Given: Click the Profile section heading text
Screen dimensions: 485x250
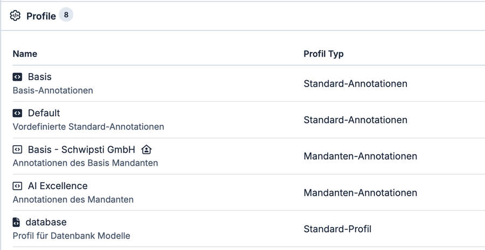Looking at the screenshot, I should click(x=41, y=16).
